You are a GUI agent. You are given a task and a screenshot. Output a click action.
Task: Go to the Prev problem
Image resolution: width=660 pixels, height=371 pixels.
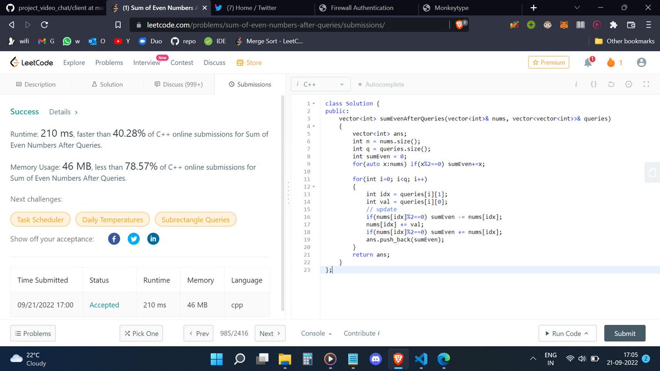coord(199,334)
